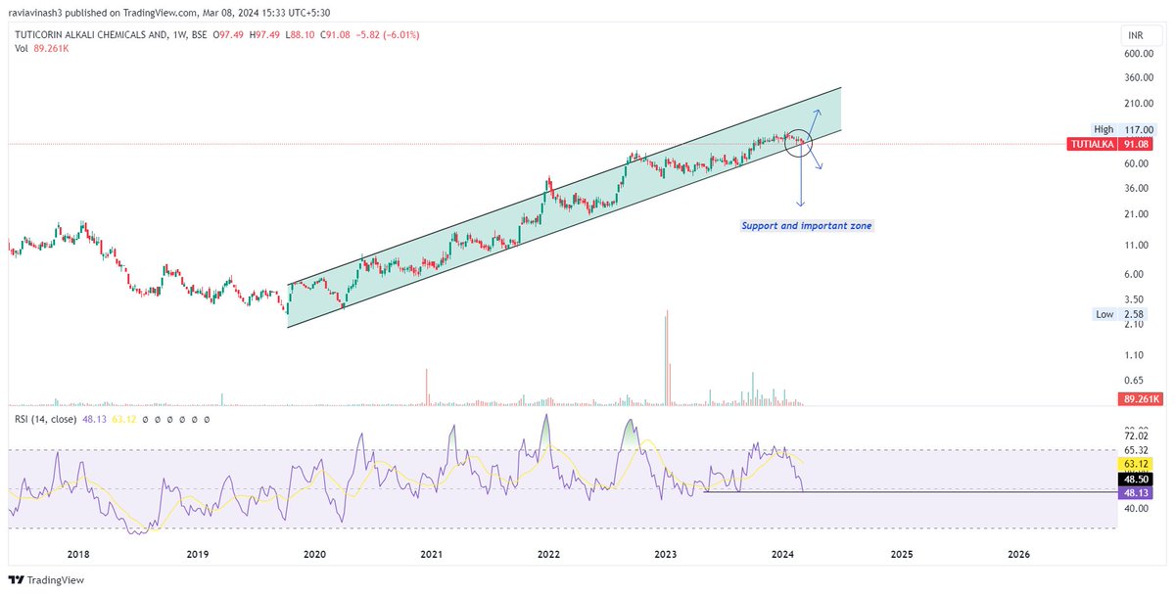Click the 360.00 price axis label
Image resolution: width=1175 pixels, height=594 pixels.
(1140, 78)
